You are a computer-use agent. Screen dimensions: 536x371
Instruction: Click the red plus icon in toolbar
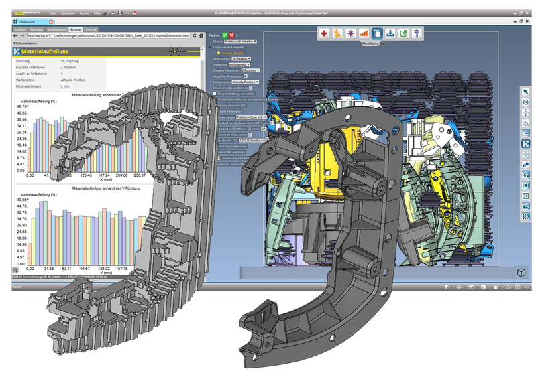pos(324,33)
